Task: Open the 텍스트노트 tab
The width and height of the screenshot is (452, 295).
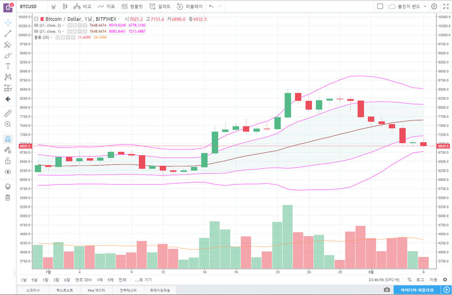Action: tap(65, 290)
